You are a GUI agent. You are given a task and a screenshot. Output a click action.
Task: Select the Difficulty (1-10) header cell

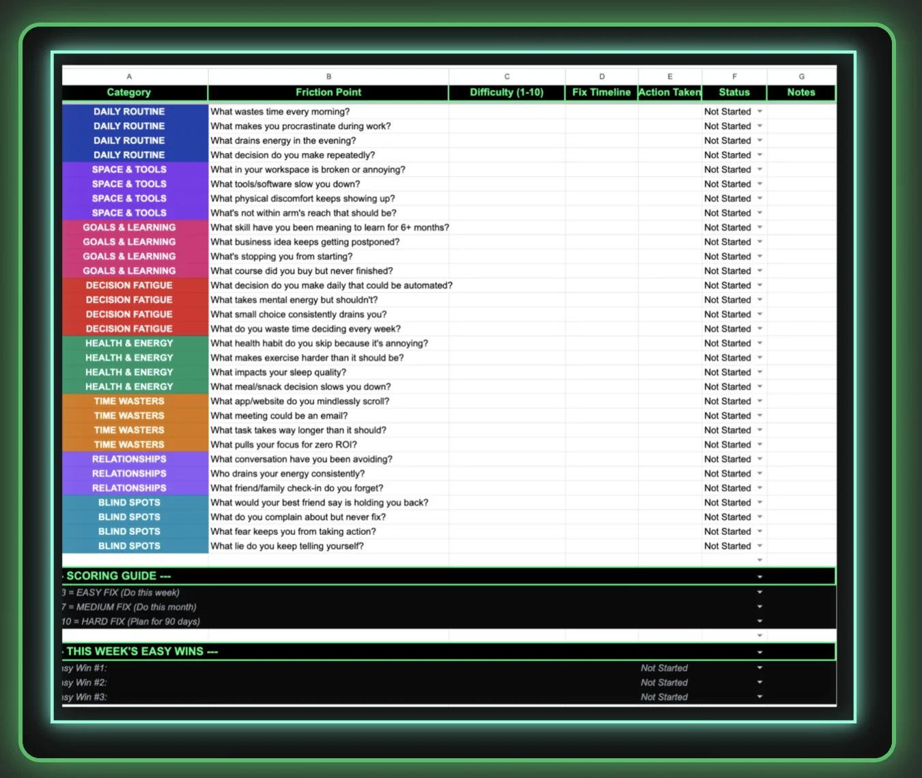coord(507,92)
